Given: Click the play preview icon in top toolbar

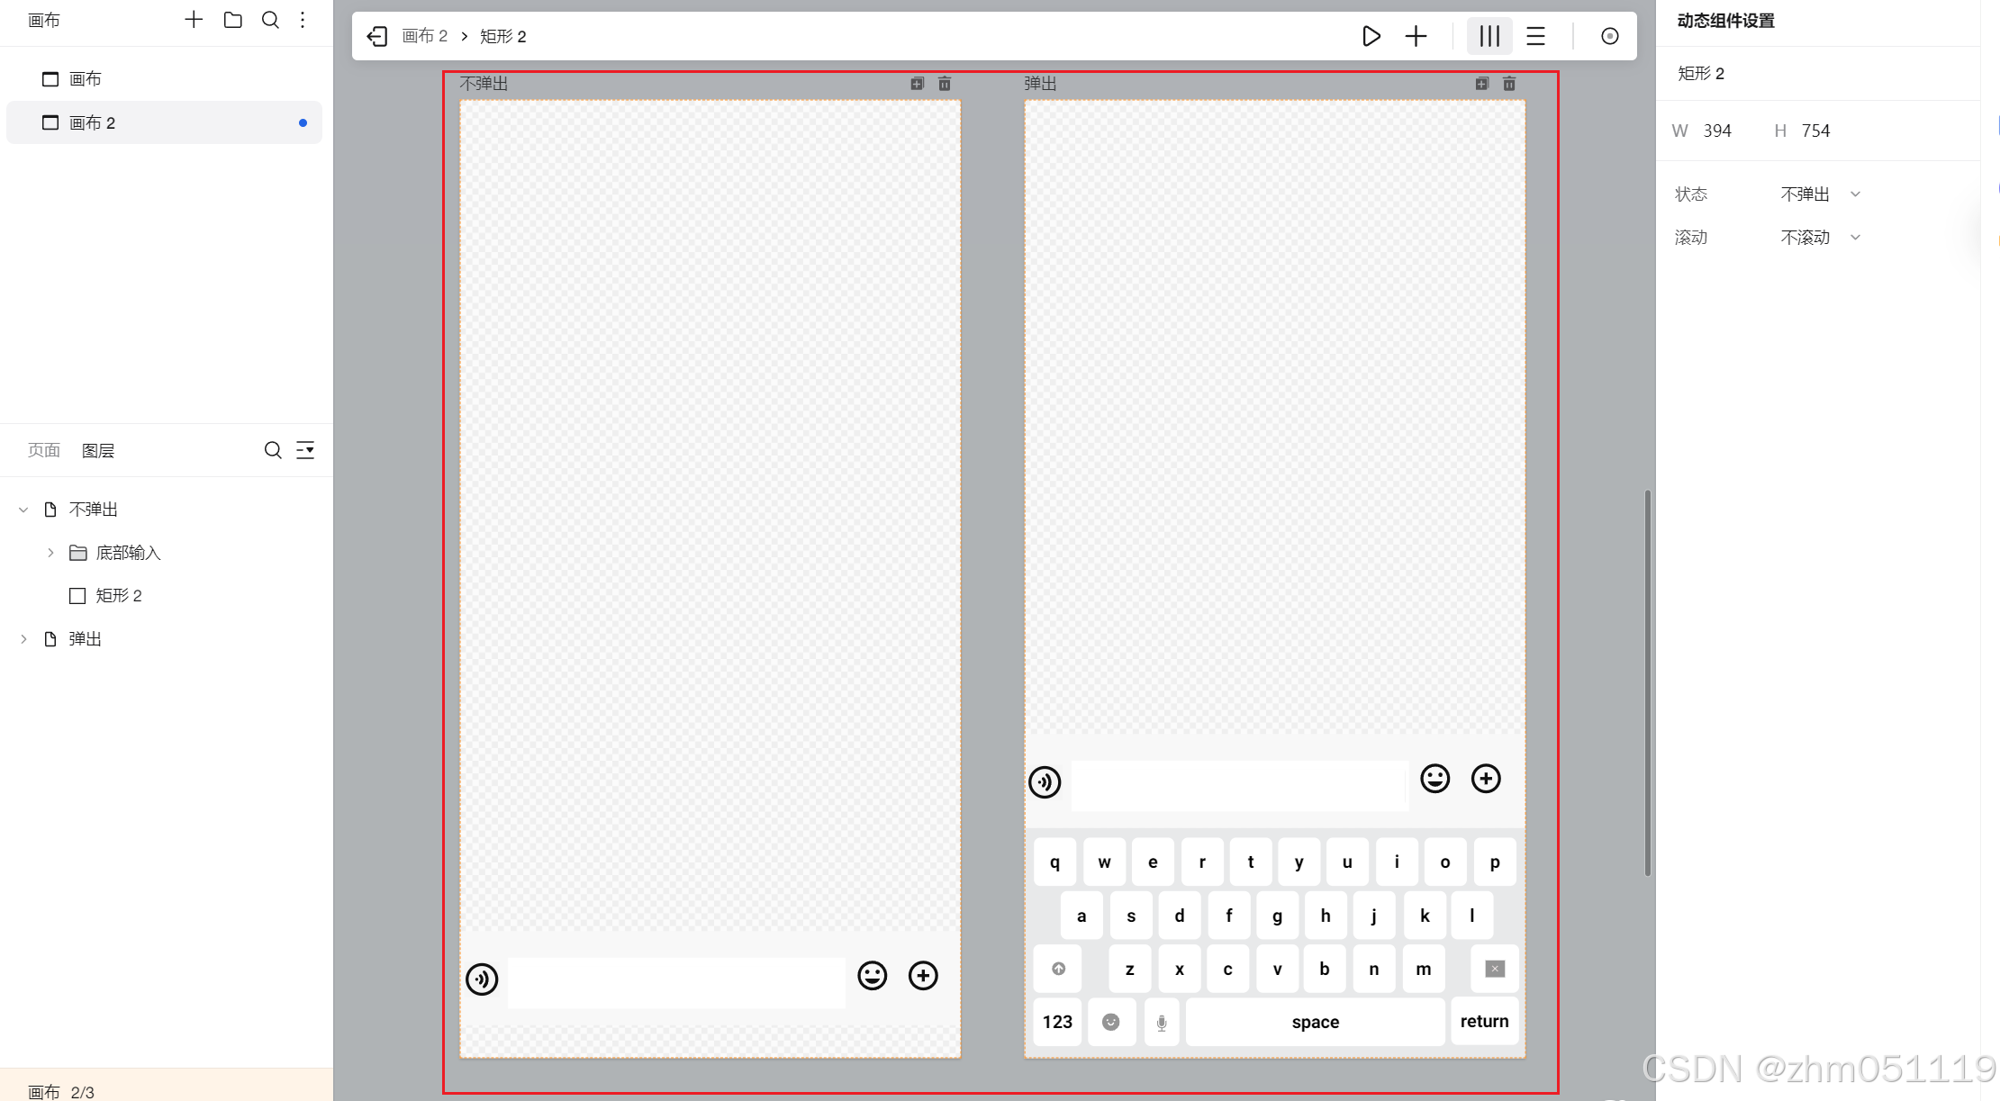Looking at the screenshot, I should [1371, 36].
